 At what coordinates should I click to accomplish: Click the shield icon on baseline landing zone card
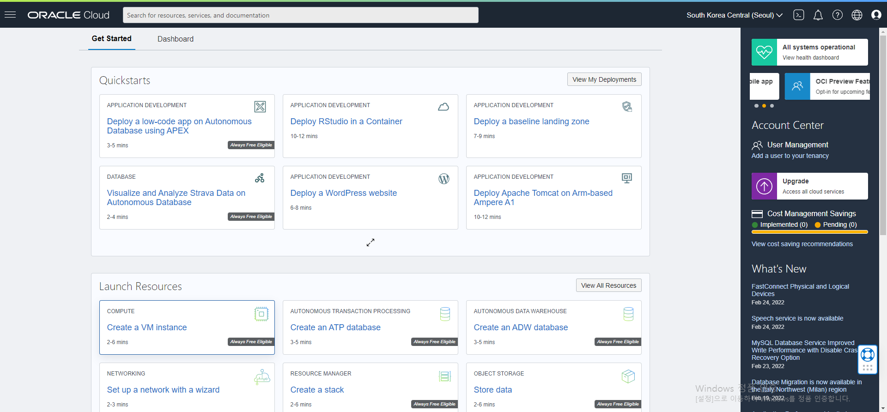pyautogui.click(x=627, y=107)
